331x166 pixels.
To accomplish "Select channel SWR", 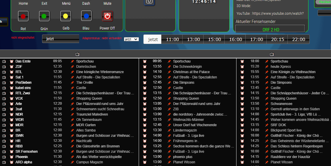I will [x=20, y=136].
